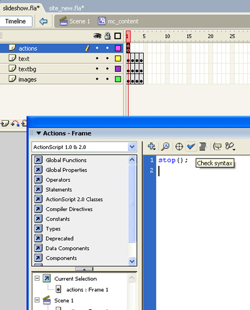250x310 pixels.
Task: Click the images layer page icon
Action: [12, 79]
